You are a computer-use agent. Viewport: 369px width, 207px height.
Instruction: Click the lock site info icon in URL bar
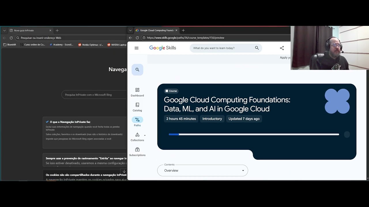pos(144,38)
